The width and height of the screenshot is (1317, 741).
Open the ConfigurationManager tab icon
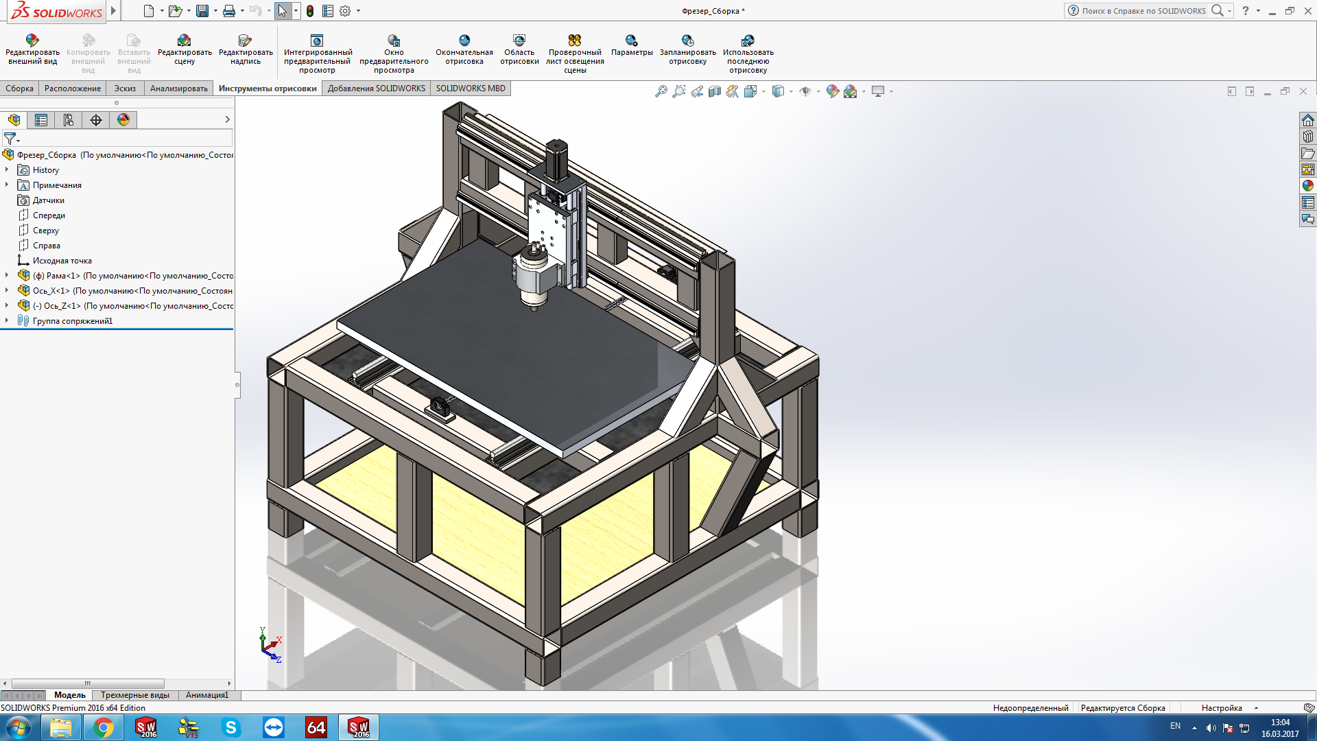[x=69, y=120]
